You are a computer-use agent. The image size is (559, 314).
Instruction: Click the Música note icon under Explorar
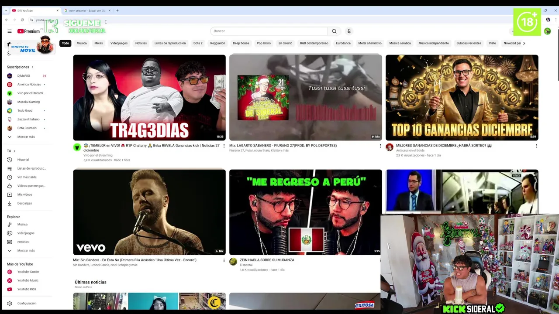[x=10, y=225]
